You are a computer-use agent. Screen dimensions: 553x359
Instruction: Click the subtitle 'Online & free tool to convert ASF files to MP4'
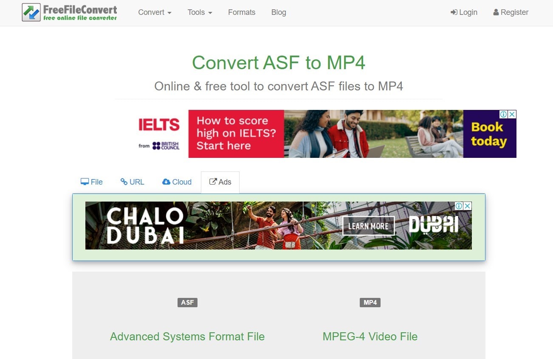click(279, 86)
